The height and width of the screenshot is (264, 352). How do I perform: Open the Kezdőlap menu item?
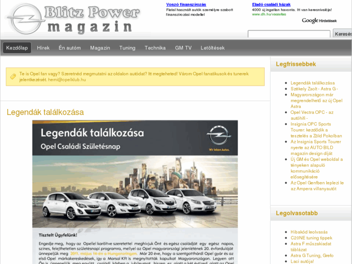coord(17,48)
